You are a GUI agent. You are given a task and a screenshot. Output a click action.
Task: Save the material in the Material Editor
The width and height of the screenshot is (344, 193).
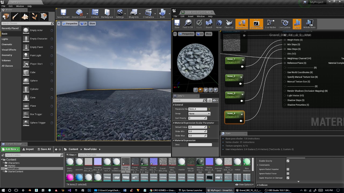[177, 24]
